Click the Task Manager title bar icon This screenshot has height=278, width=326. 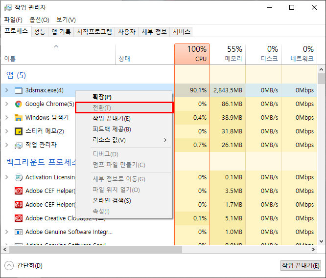8,8
